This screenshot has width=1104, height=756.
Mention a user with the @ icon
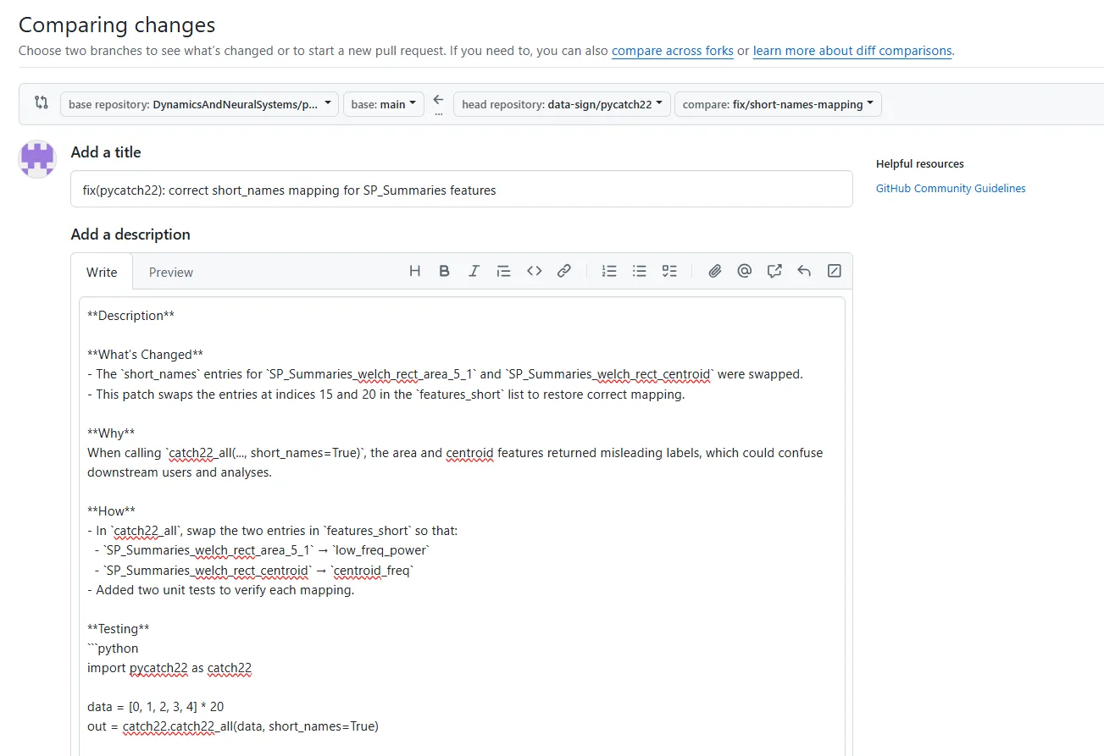(x=745, y=271)
